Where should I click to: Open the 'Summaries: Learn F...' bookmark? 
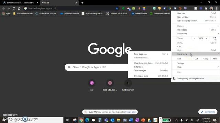pyautogui.click(x=161, y=14)
